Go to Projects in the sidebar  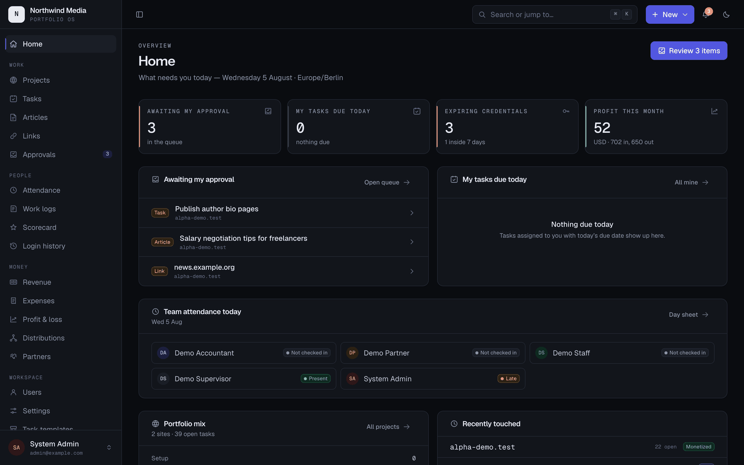(x=60, y=80)
